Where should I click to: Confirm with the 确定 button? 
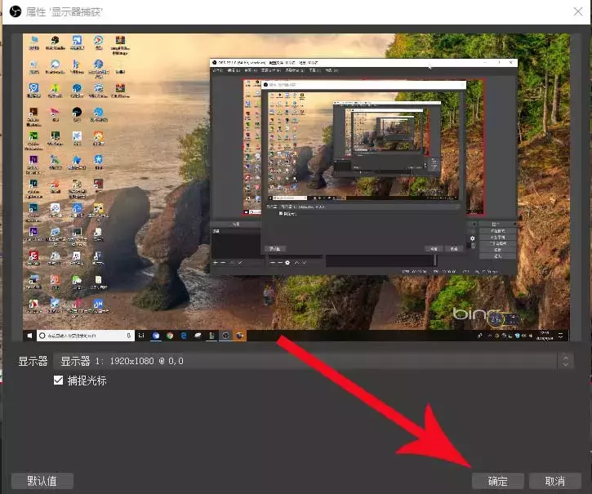[x=498, y=481]
